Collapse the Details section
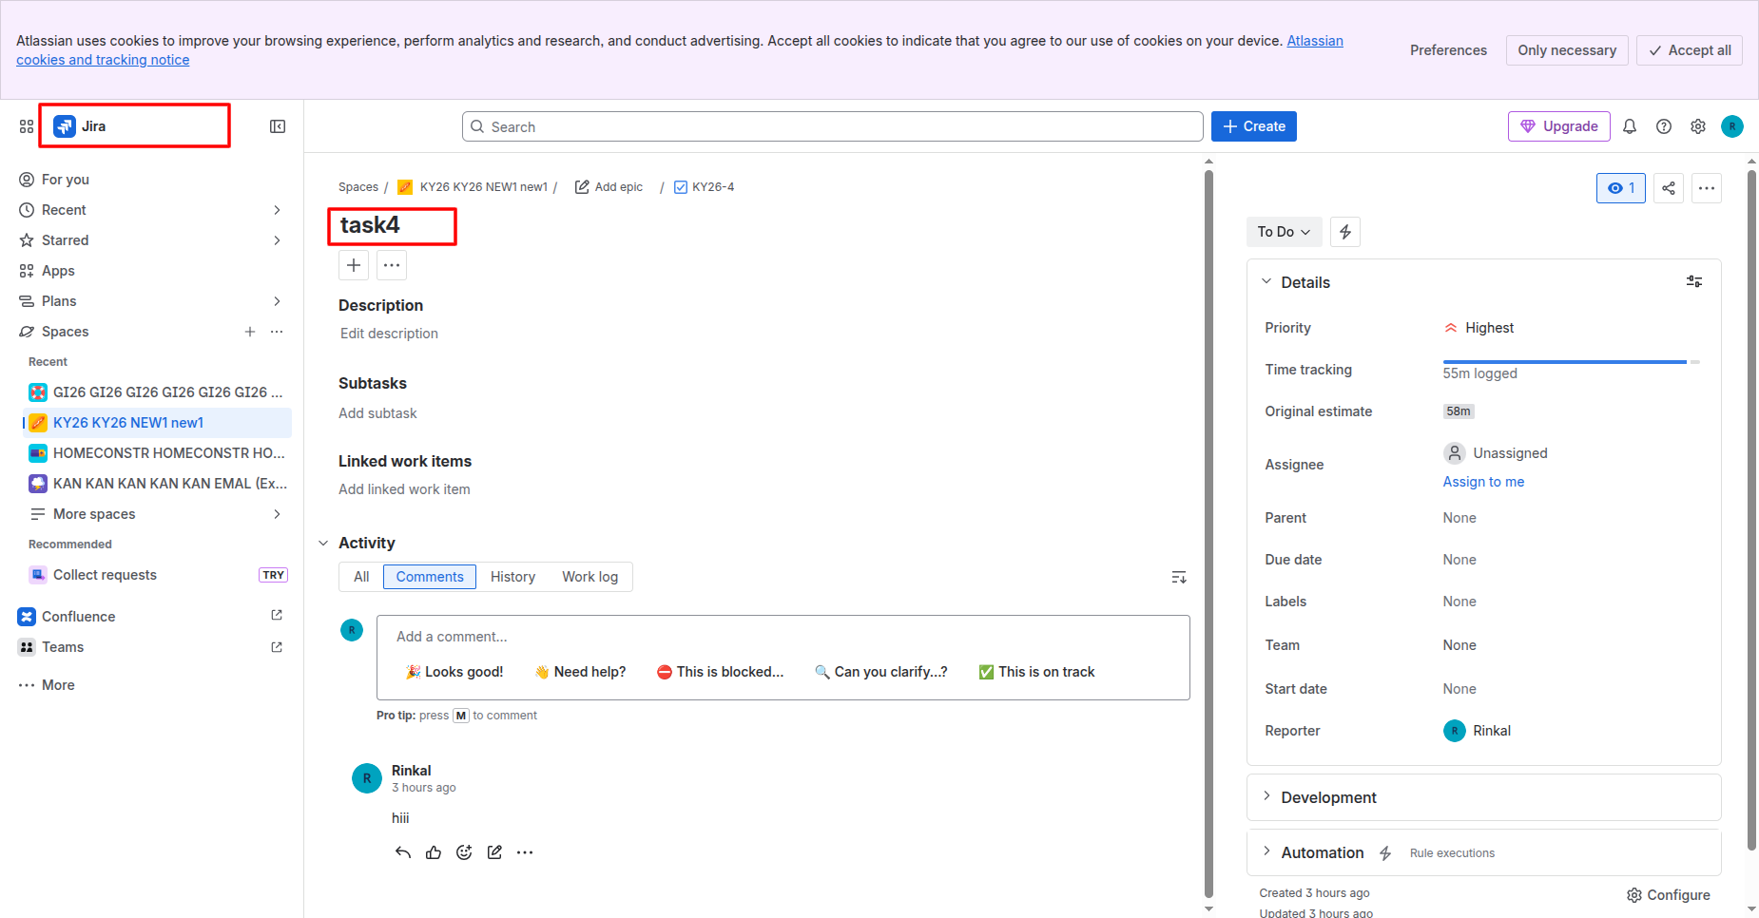This screenshot has width=1759, height=918. [1266, 281]
